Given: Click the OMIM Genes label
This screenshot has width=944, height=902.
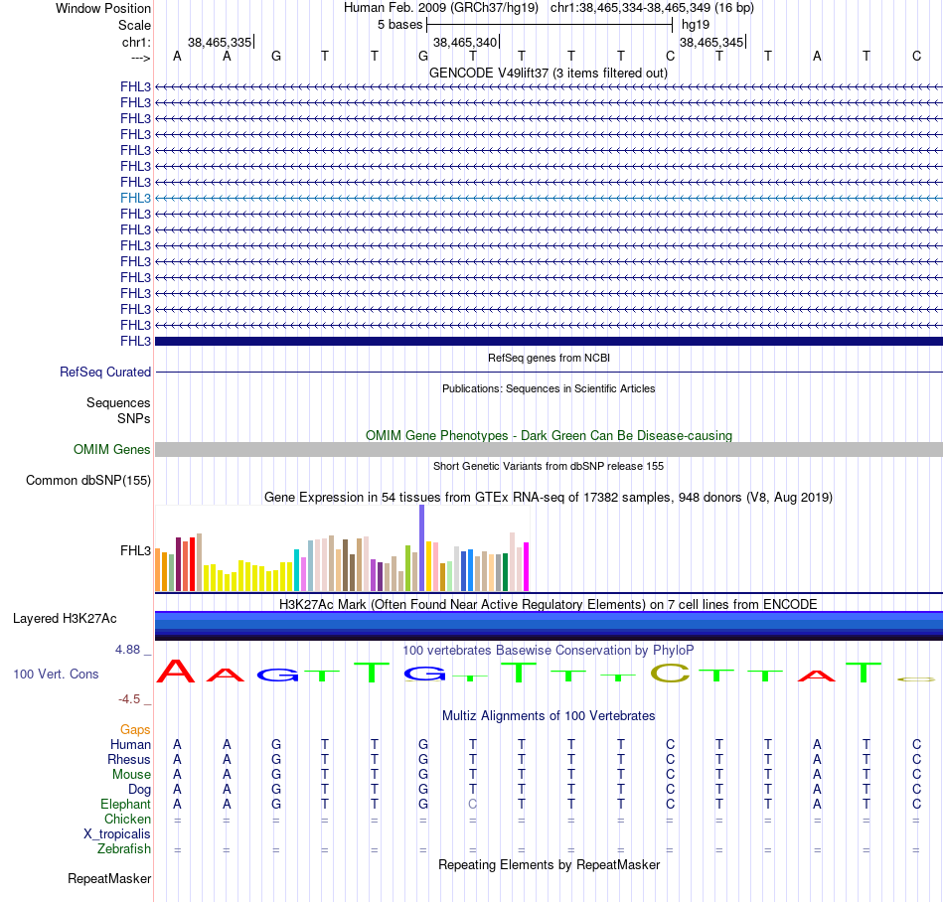Looking at the screenshot, I should click(112, 449).
